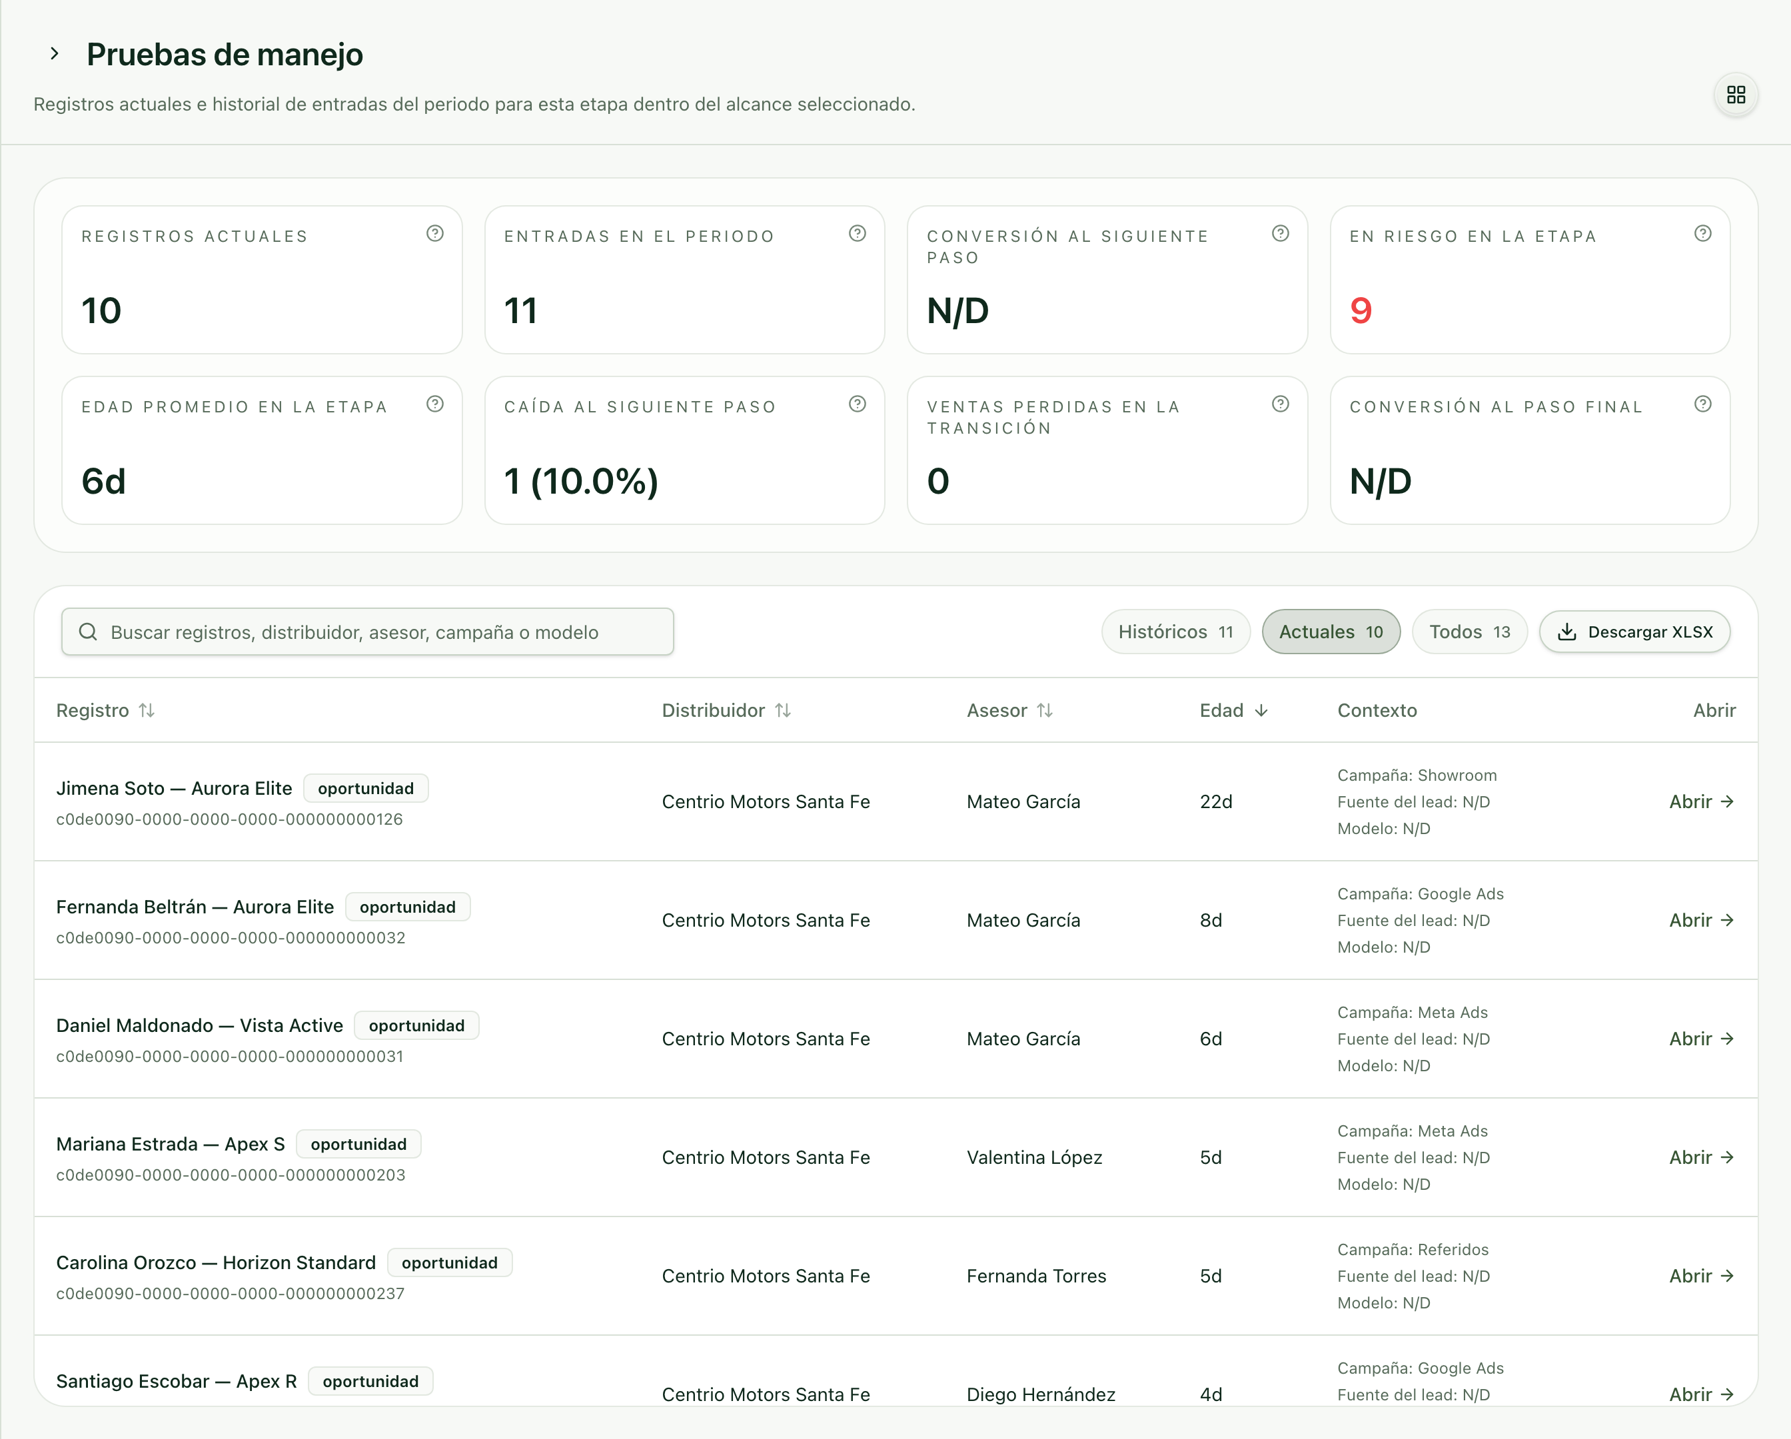Open the Carolina Orozco record

click(x=1701, y=1276)
